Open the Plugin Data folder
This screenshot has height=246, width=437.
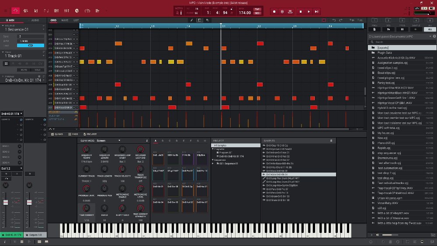pos(384,53)
